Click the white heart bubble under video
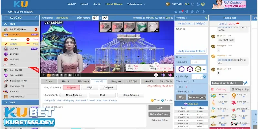 pyautogui.click(x=156, y=75)
